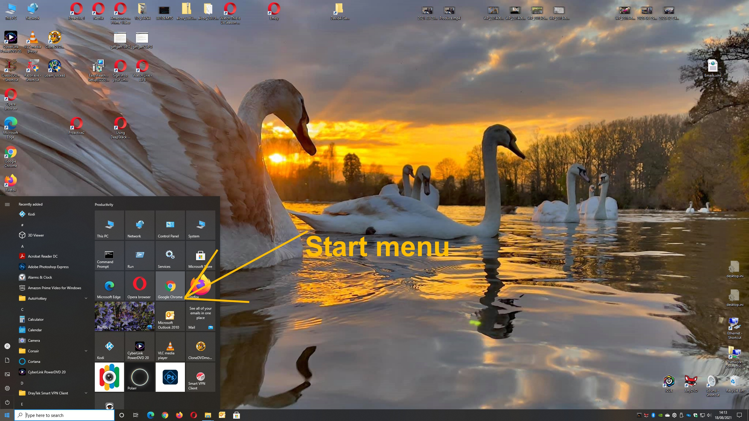This screenshot has width=749, height=421.
Task: Expand DrayTek Smart VPN Client folder
Action: (x=86, y=393)
